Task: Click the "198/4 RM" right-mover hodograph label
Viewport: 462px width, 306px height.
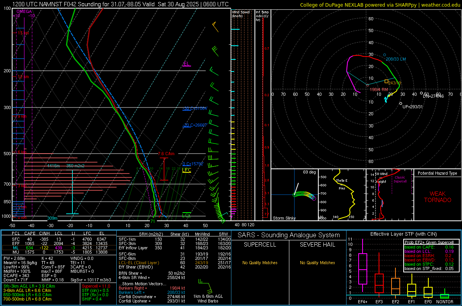Action: click(x=379, y=89)
